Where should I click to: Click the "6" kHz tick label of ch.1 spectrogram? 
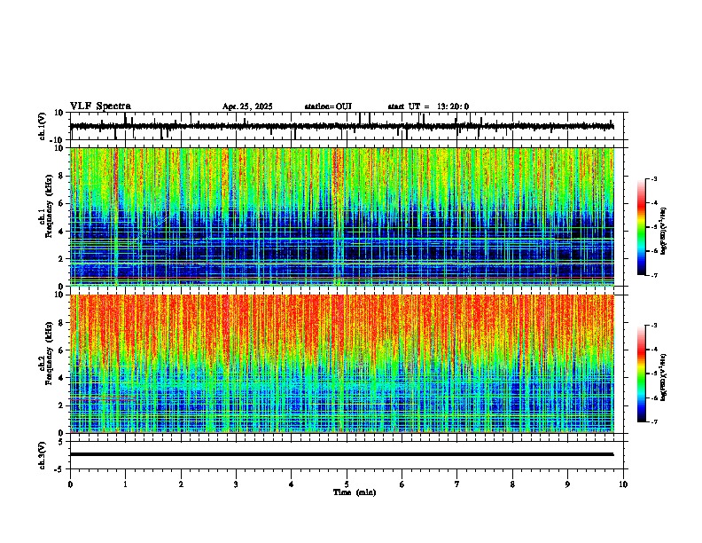63,203
